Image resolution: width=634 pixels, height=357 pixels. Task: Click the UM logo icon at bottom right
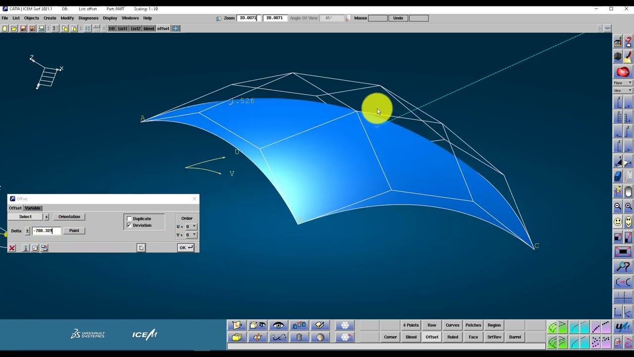[623, 327]
